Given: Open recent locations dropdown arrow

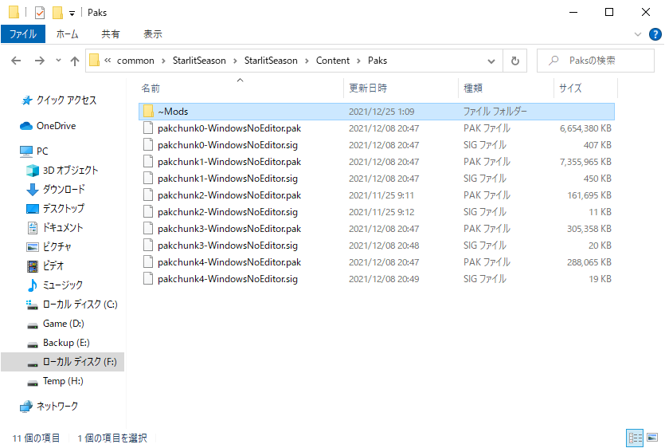Looking at the screenshot, I should click(x=58, y=61).
